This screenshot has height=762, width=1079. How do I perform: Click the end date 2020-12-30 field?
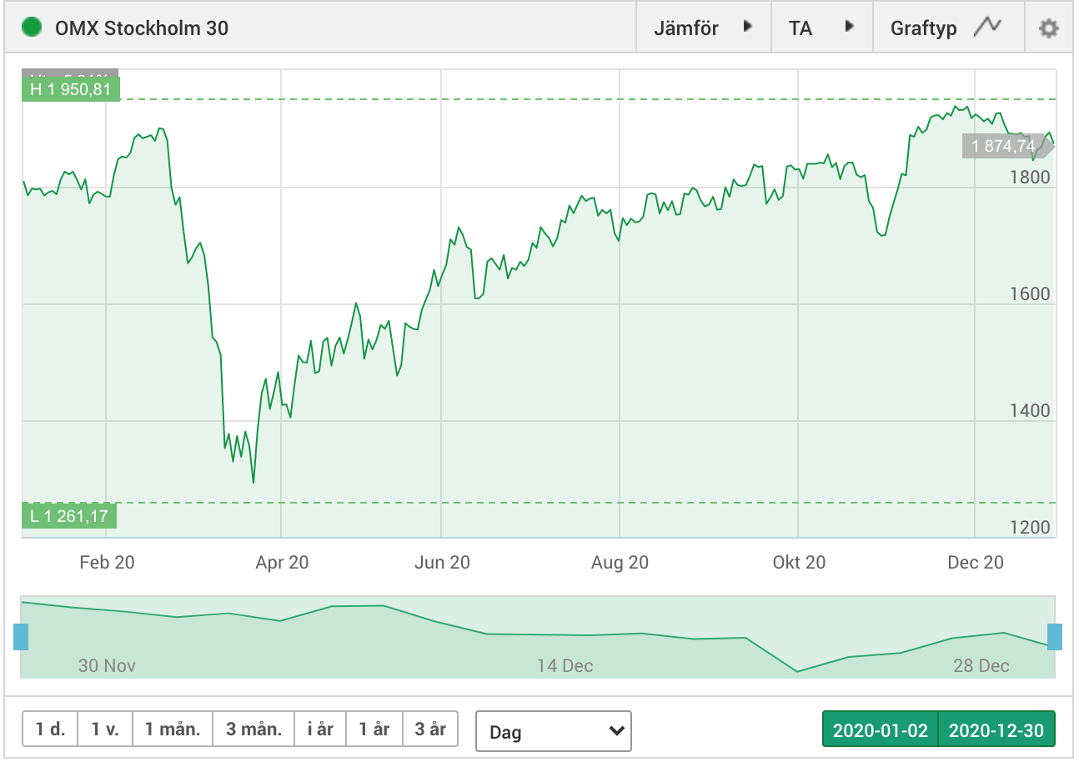tap(996, 730)
